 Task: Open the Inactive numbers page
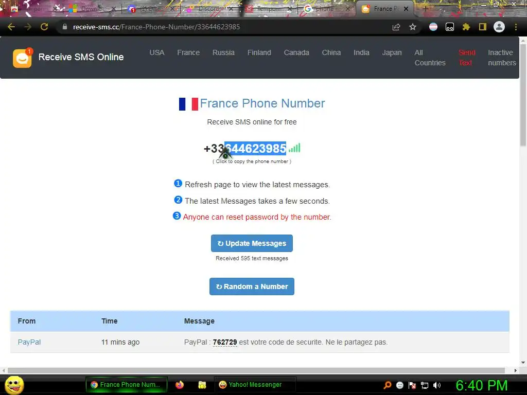502,58
